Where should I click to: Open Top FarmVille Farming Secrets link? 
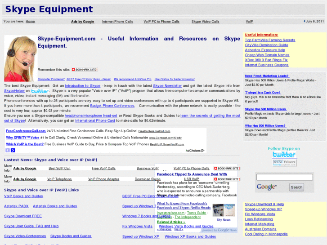pyautogui.click(x=270, y=40)
